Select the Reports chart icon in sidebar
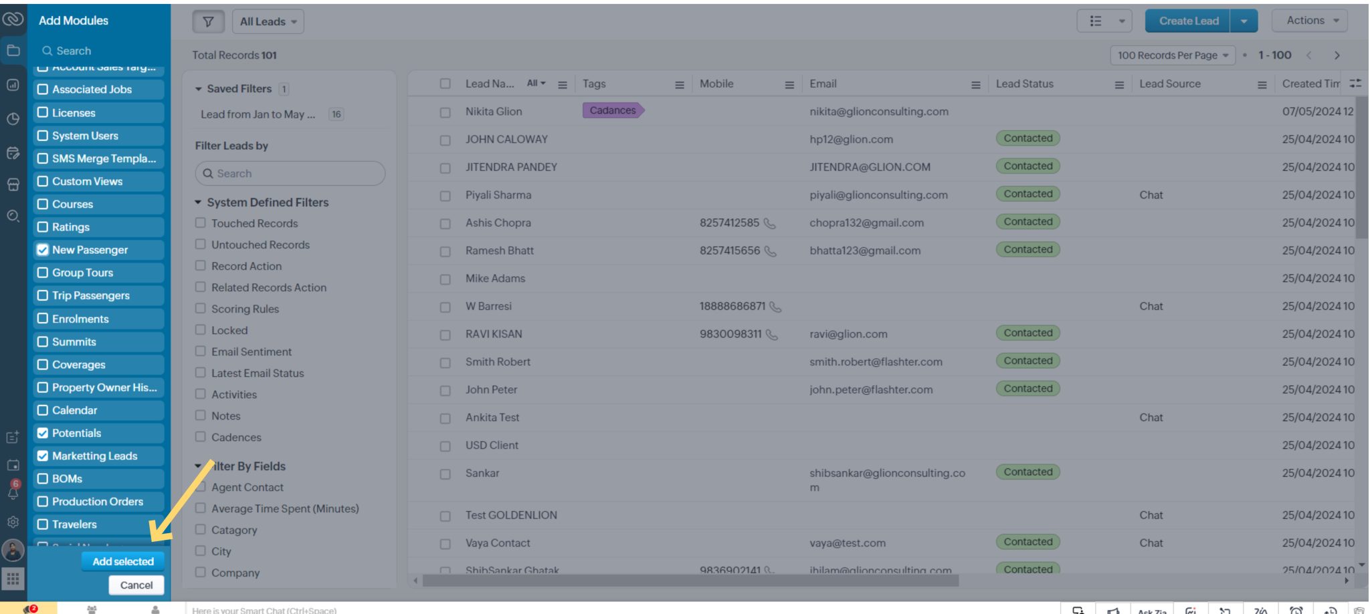The image size is (1370, 614). pos(12,86)
